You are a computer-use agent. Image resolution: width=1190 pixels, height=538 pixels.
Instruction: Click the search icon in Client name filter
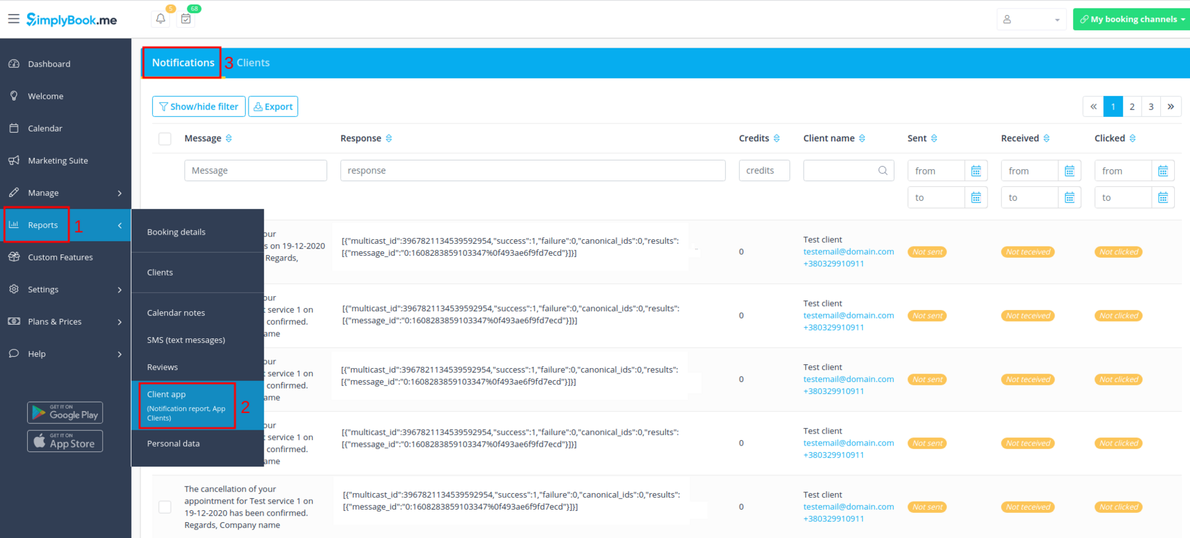[883, 171]
